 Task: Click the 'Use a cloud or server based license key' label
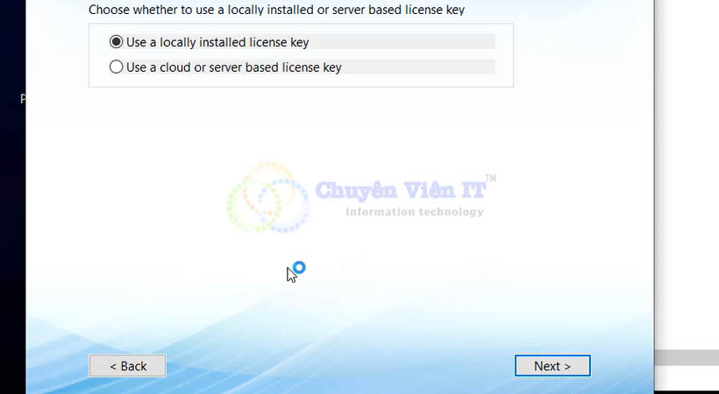click(234, 67)
